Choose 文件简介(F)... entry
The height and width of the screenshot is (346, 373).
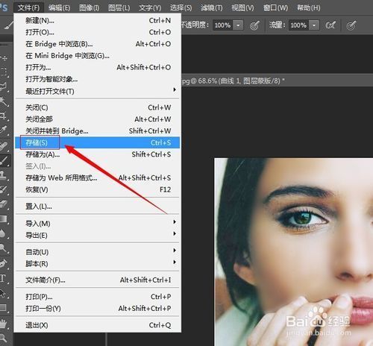point(98,280)
